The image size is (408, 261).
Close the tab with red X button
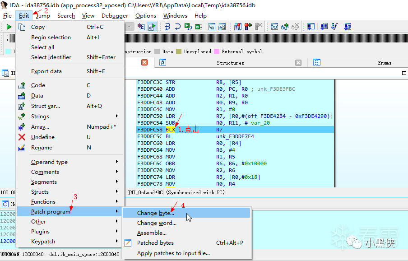point(144,62)
